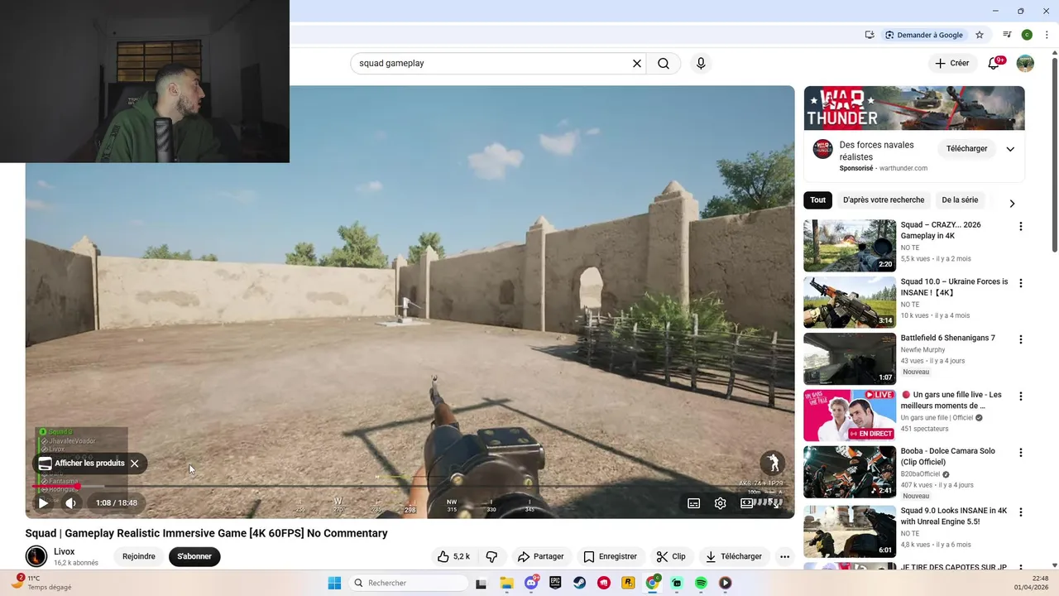Open the YouTube account avatar menu
Screen dimensions: 1059x596
click(1025, 64)
